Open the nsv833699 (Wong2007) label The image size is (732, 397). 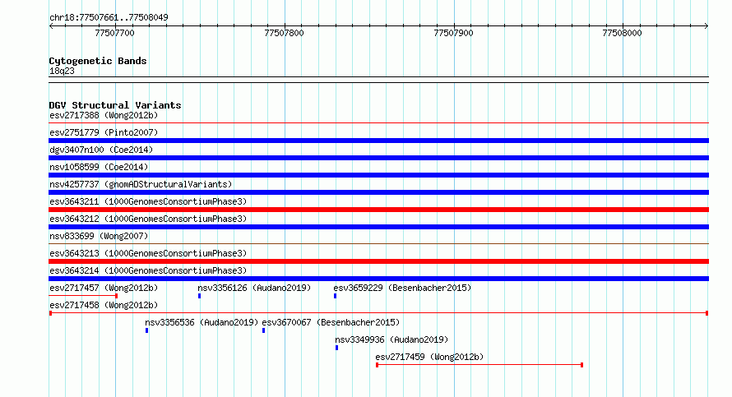pyautogui.click(x=99, y=236)
